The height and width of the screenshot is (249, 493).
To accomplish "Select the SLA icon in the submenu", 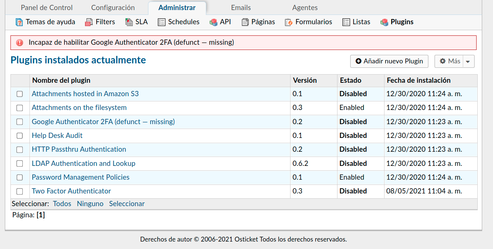I will point(129,22).
